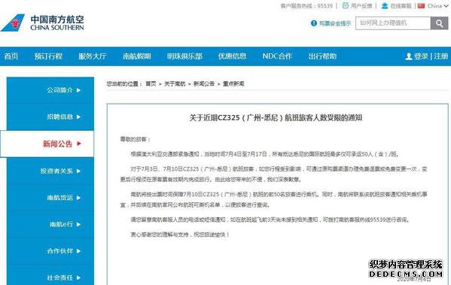Click the customer hotline 95539 header text
This screenshot has height=285, width=451.
(306, 6)
